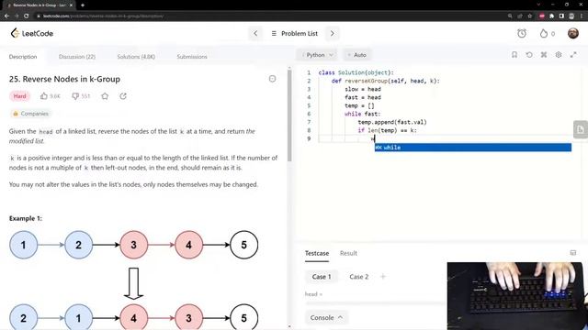Viewport: 588px width, 330px height.
Task: Open the Python language dropdown
Action: coord(317,55)
